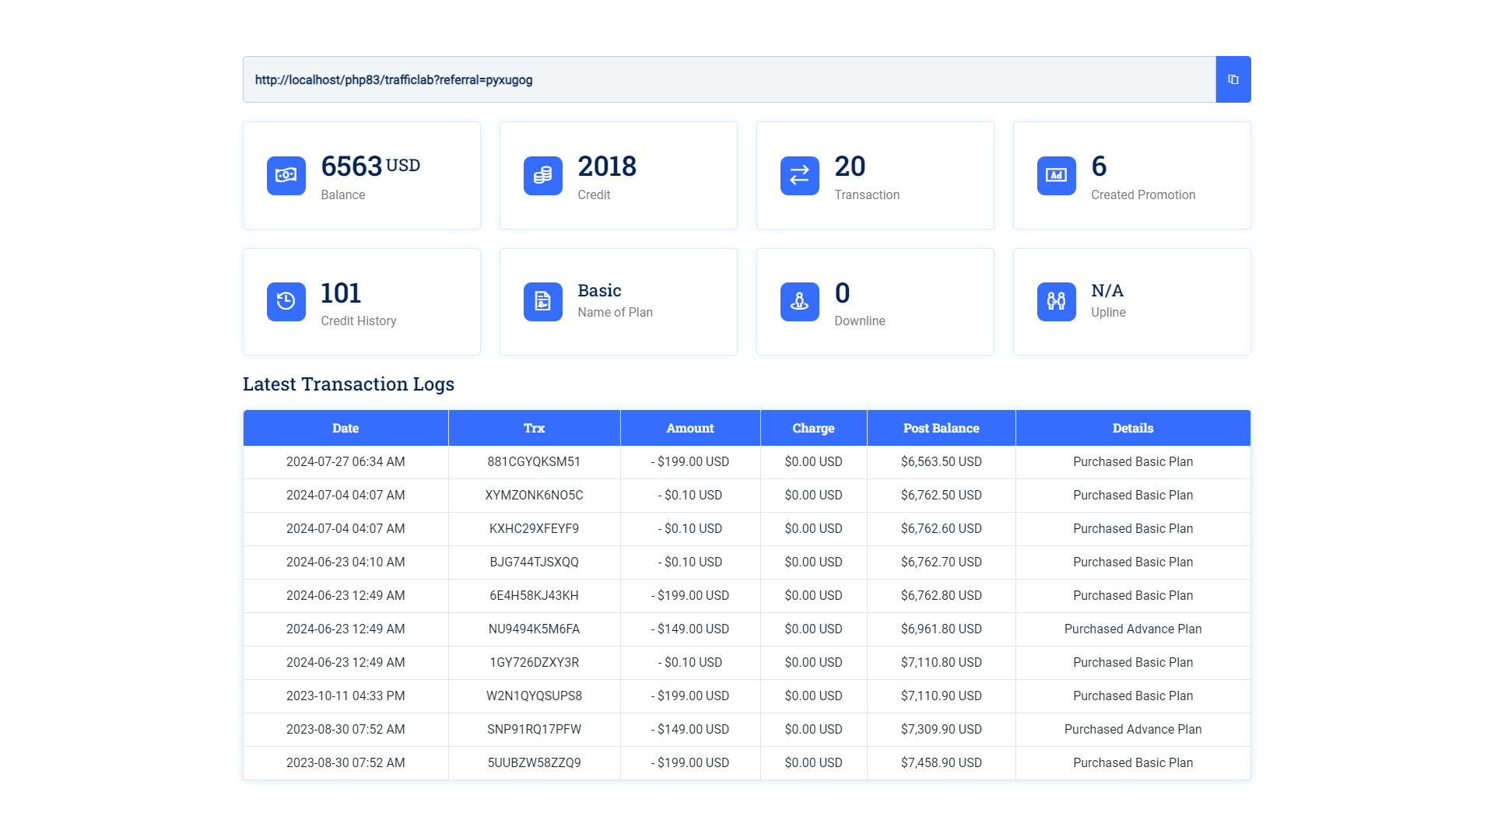This screenshot has height=820, width=1494.
Task: Open the 2018 Credit card
Action: 619,175
